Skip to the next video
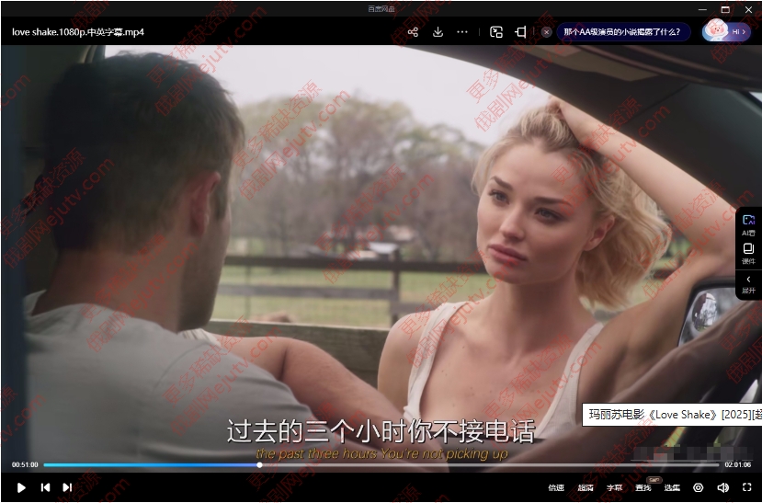The height and width of the screenshot is (503, 762). coord(67,487)
